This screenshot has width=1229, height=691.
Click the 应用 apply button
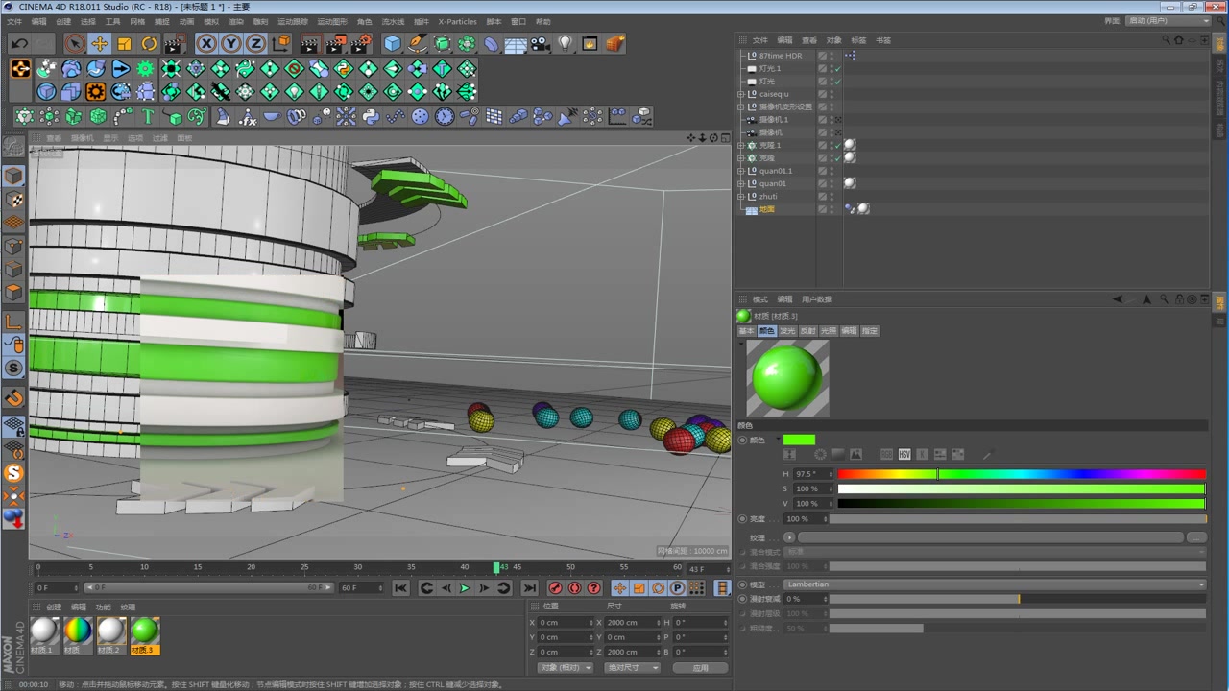point(700,667)
